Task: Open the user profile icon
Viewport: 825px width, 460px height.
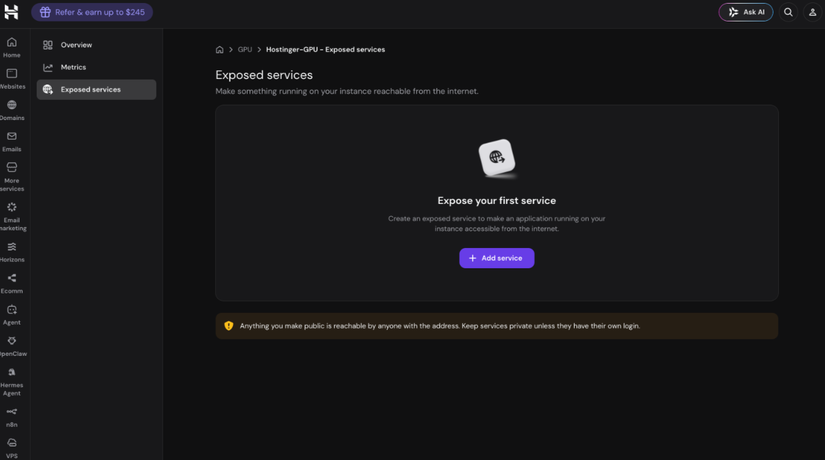Action: click(812, 12)
